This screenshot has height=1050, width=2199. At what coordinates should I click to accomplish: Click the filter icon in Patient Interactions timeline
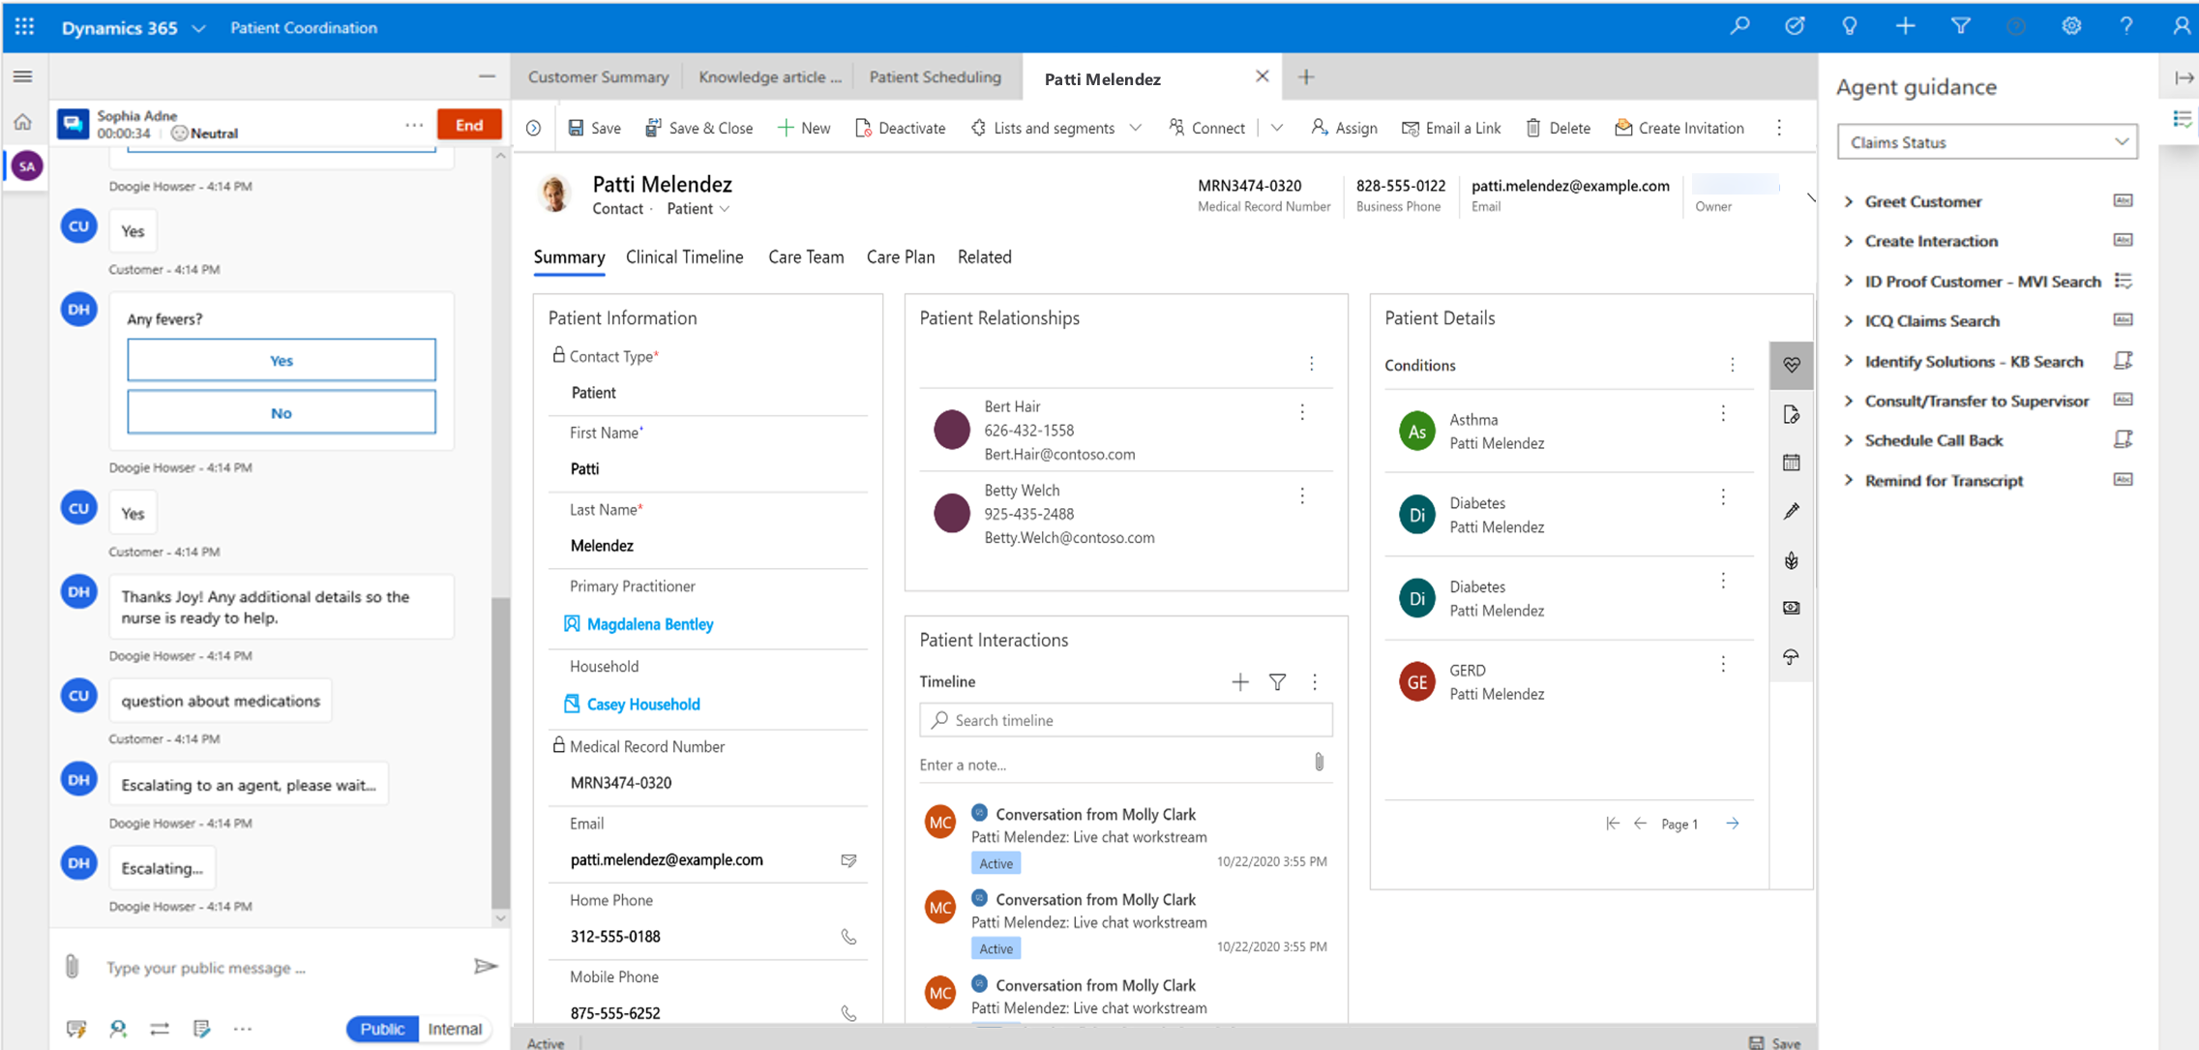1278,682
